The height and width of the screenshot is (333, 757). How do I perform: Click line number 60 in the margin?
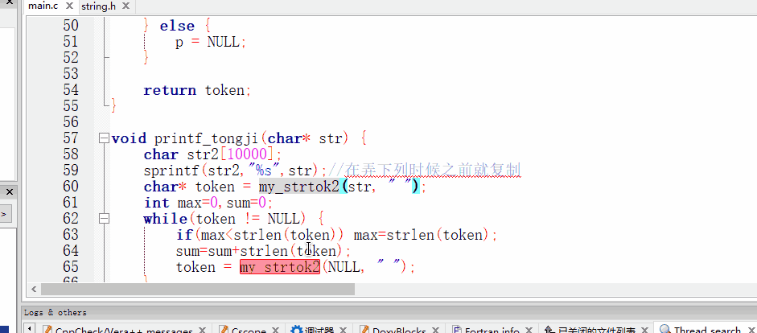(x=71, y=187)
